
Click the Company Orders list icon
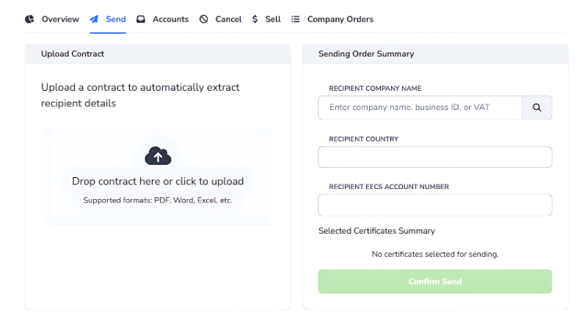pos(296,19)
